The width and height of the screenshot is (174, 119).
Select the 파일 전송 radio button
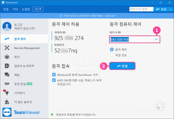pyautogui.click(x=112, y=55)
